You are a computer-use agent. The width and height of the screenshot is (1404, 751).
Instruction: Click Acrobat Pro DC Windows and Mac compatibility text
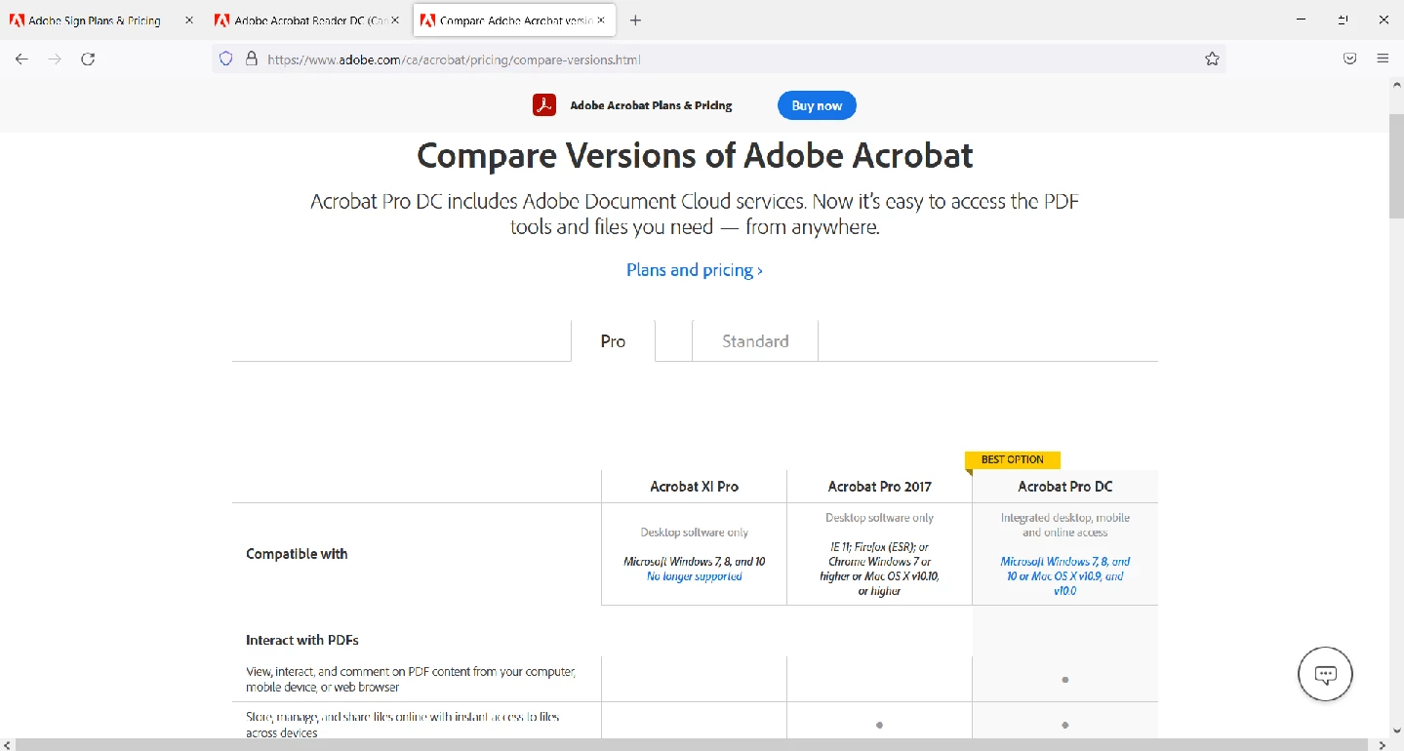click(x=1064, y=576)
